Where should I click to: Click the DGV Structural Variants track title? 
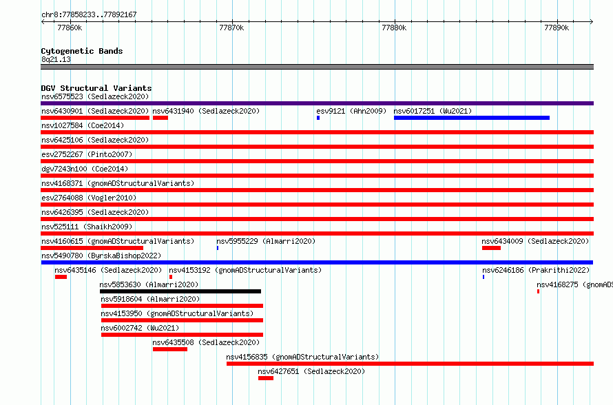coord(96,88)
